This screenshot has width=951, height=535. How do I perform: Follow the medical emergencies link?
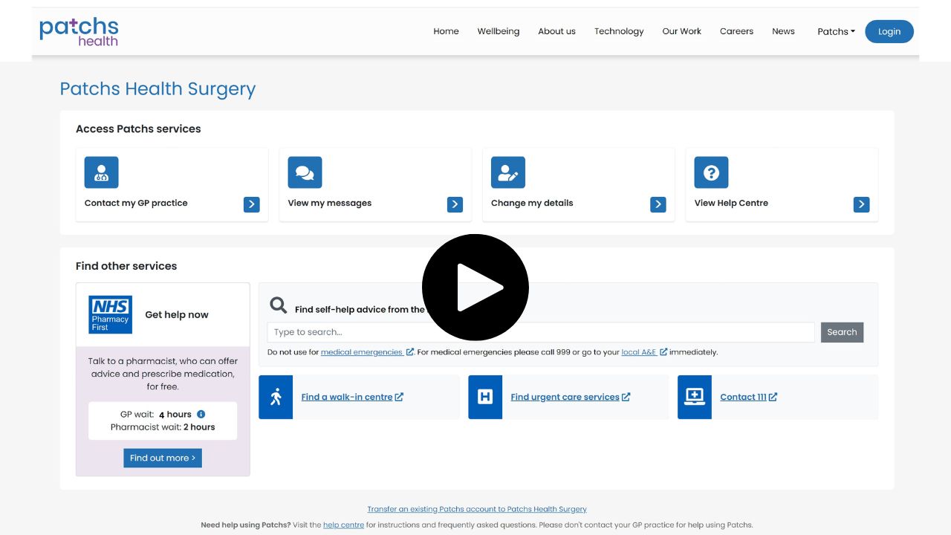coord(362,352)
